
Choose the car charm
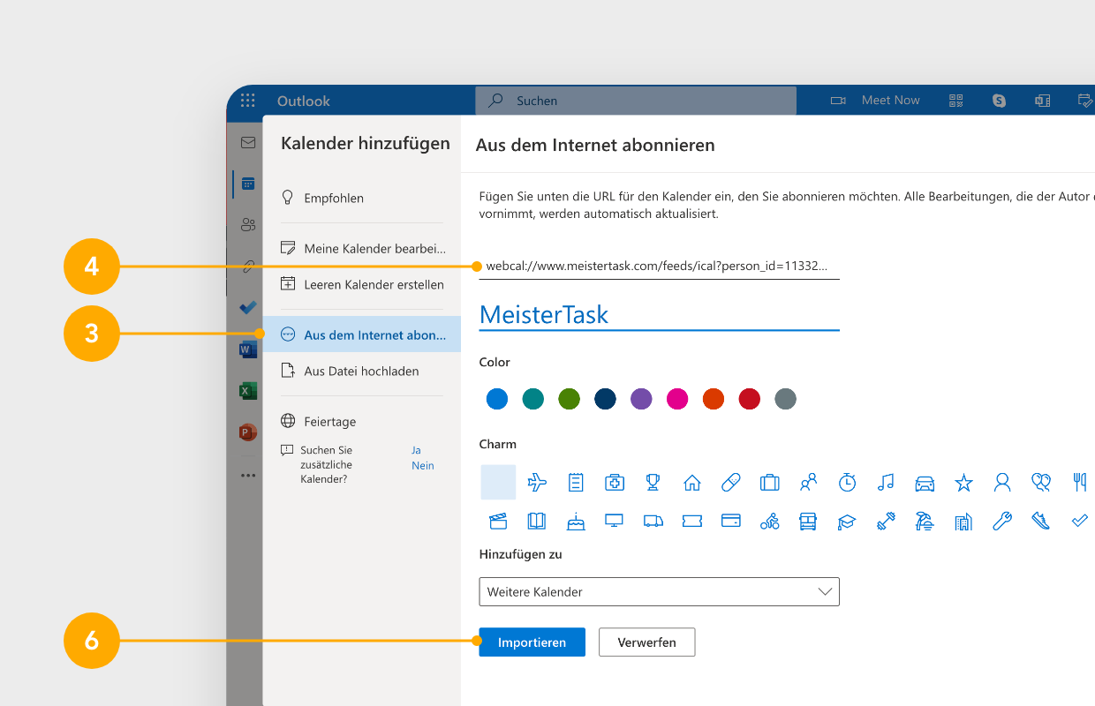pos(925,482)
